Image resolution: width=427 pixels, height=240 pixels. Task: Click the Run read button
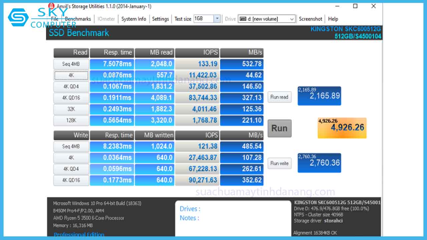(x=280, y=97)
